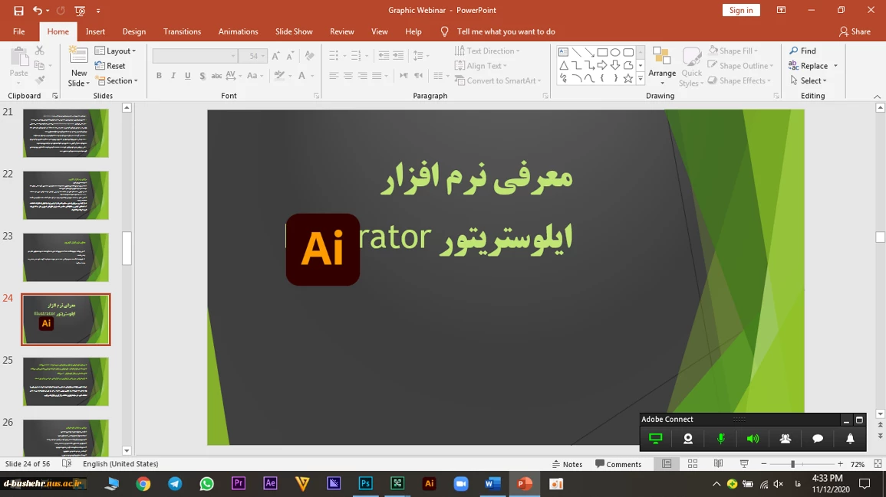Switch to the Design tab
Viewport: 886px width, 497px height.
134,31
